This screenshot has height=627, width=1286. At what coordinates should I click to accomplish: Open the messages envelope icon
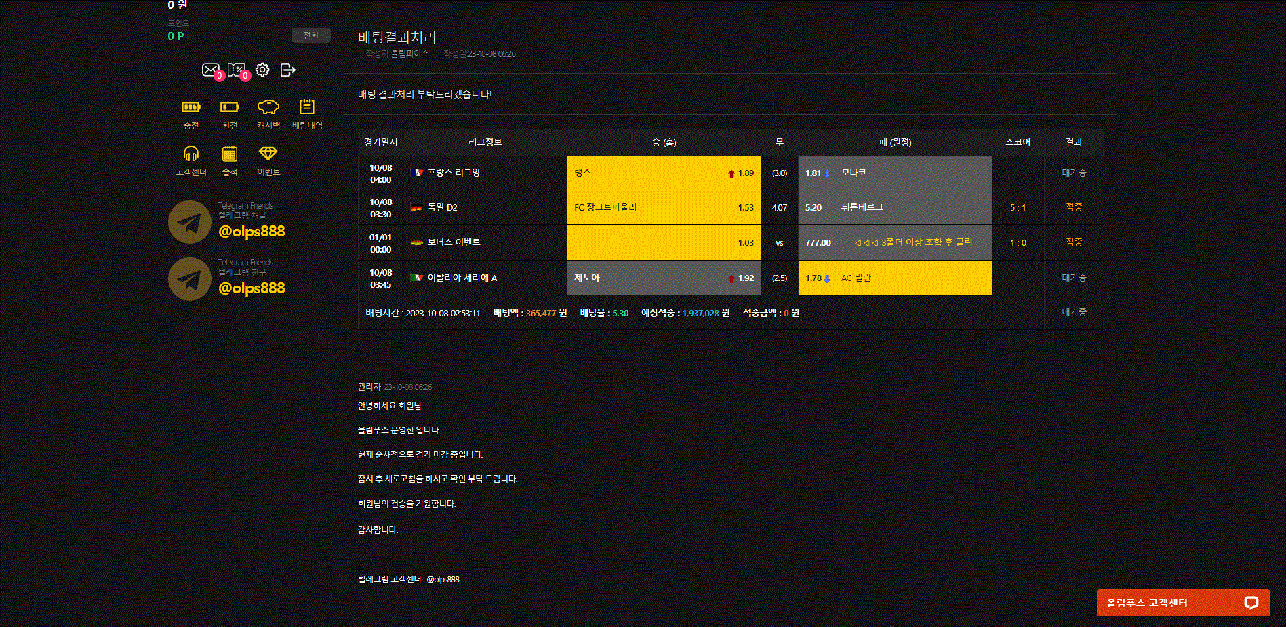click(210, 70)
